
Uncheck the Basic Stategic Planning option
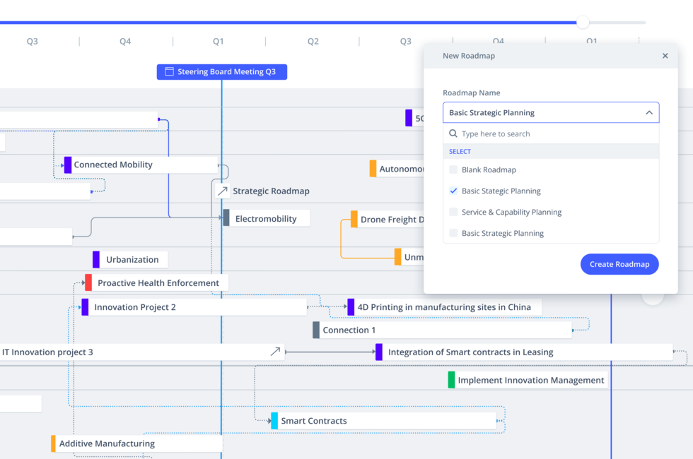coord(453,191)
